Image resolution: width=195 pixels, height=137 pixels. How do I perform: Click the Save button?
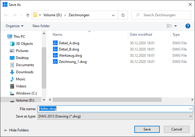147,129
